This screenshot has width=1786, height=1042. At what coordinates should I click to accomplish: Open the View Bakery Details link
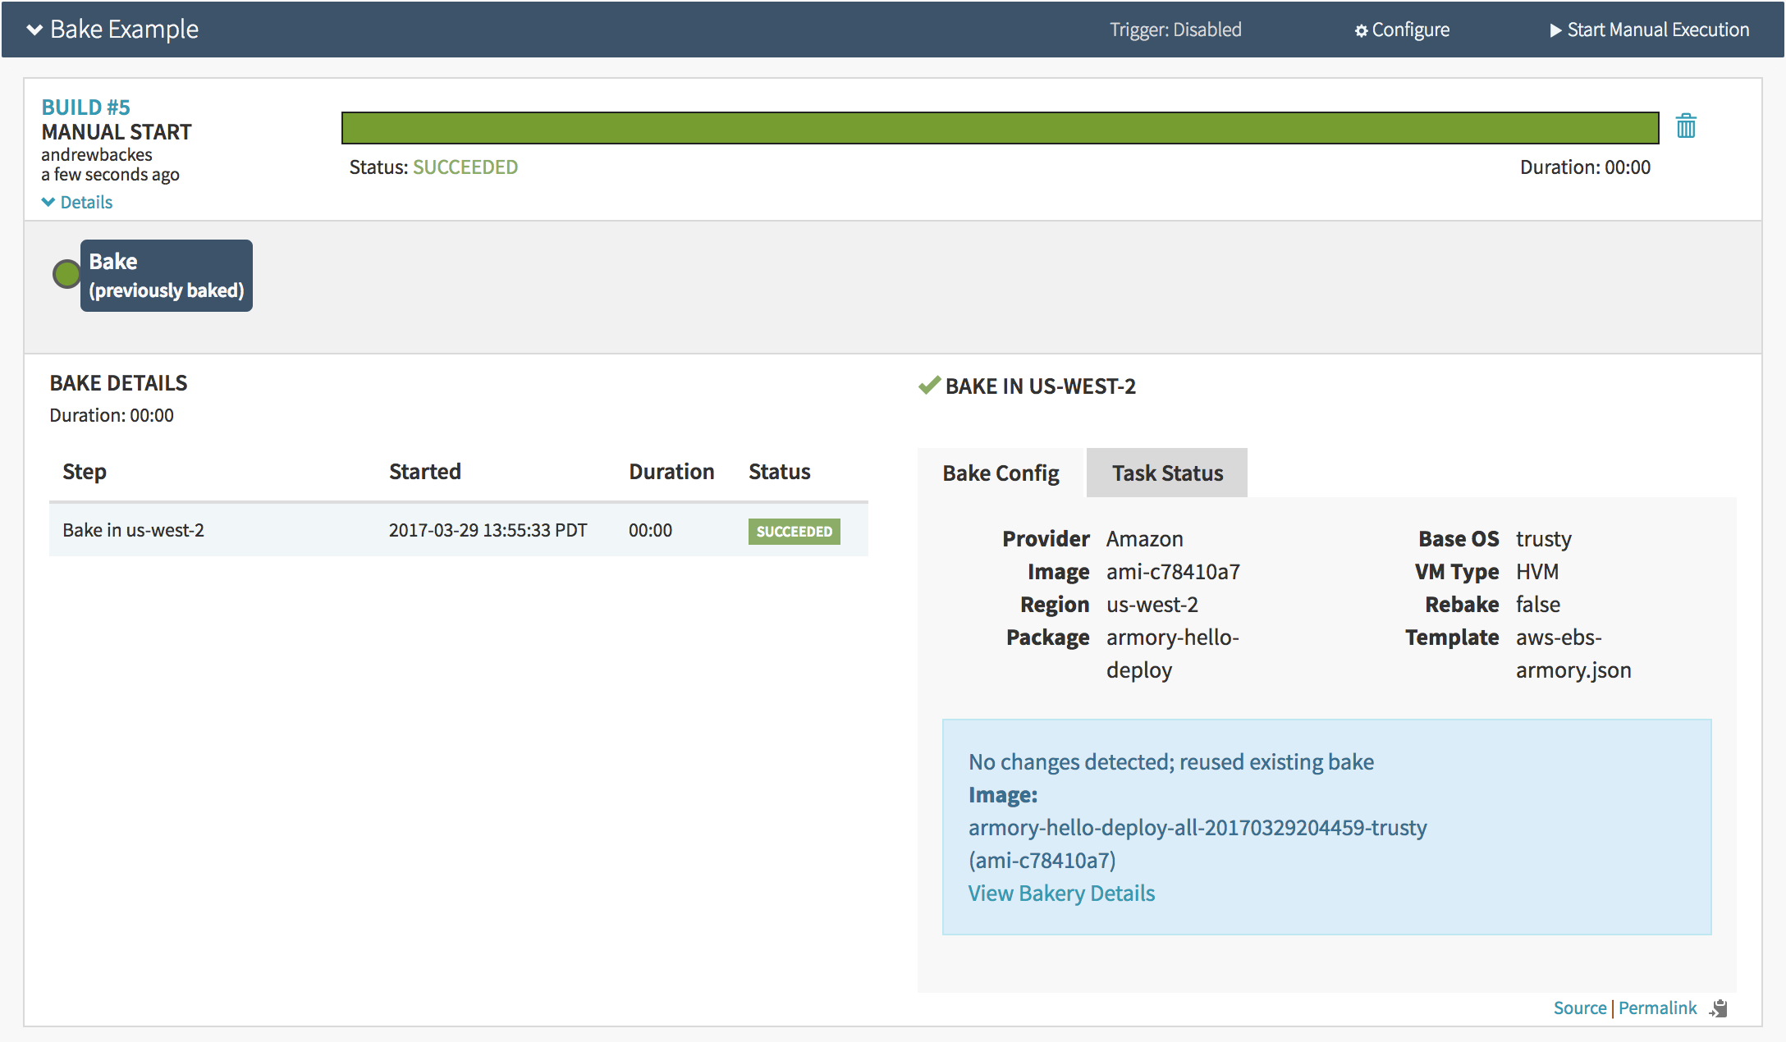click(1061, 893)
